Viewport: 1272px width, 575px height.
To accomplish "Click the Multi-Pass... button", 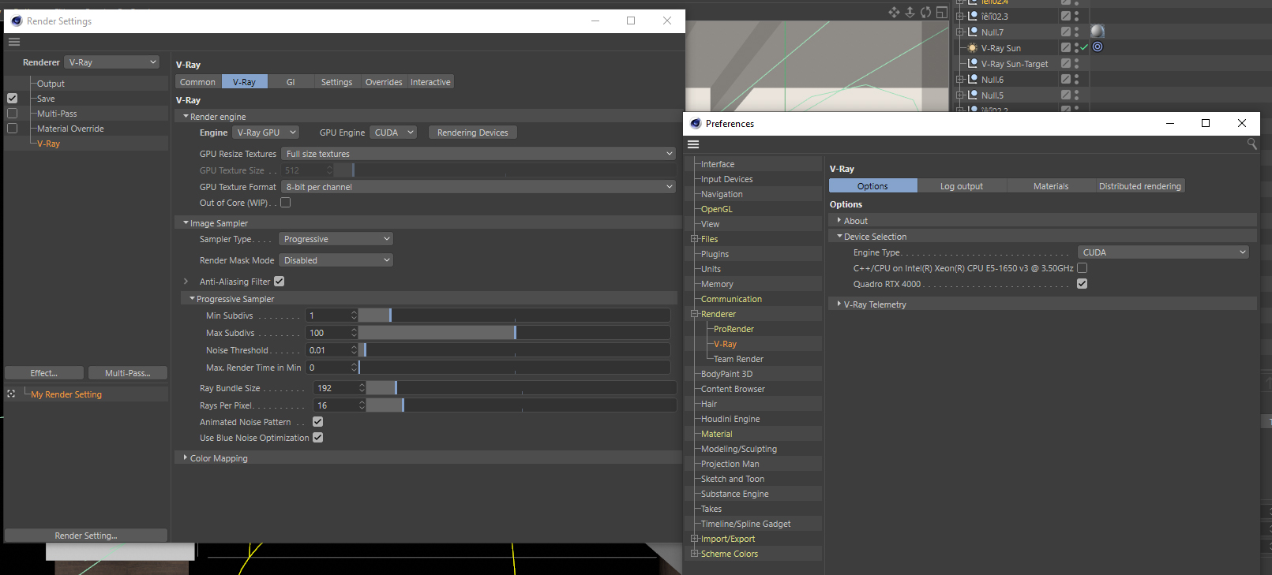I will 128,373.
